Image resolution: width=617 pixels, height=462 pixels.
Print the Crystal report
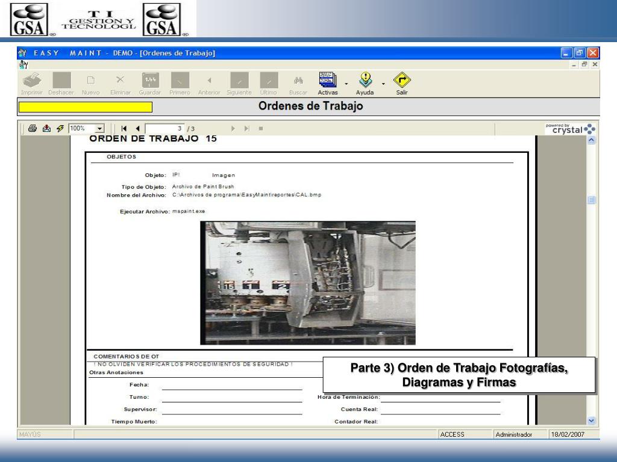pos(33,129)
